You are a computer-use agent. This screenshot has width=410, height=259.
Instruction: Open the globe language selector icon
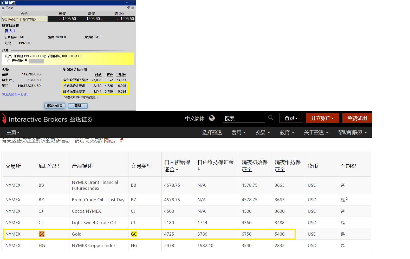click(212, 118)
